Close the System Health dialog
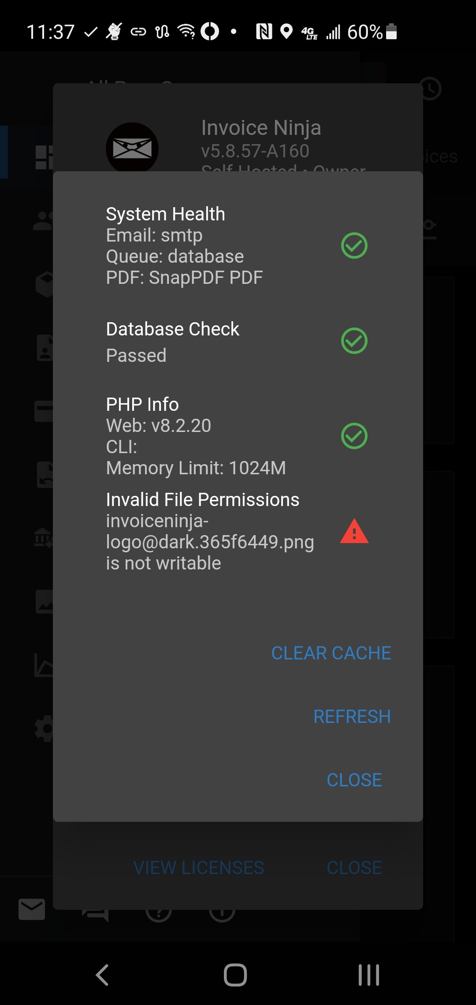 click(354, 780)
